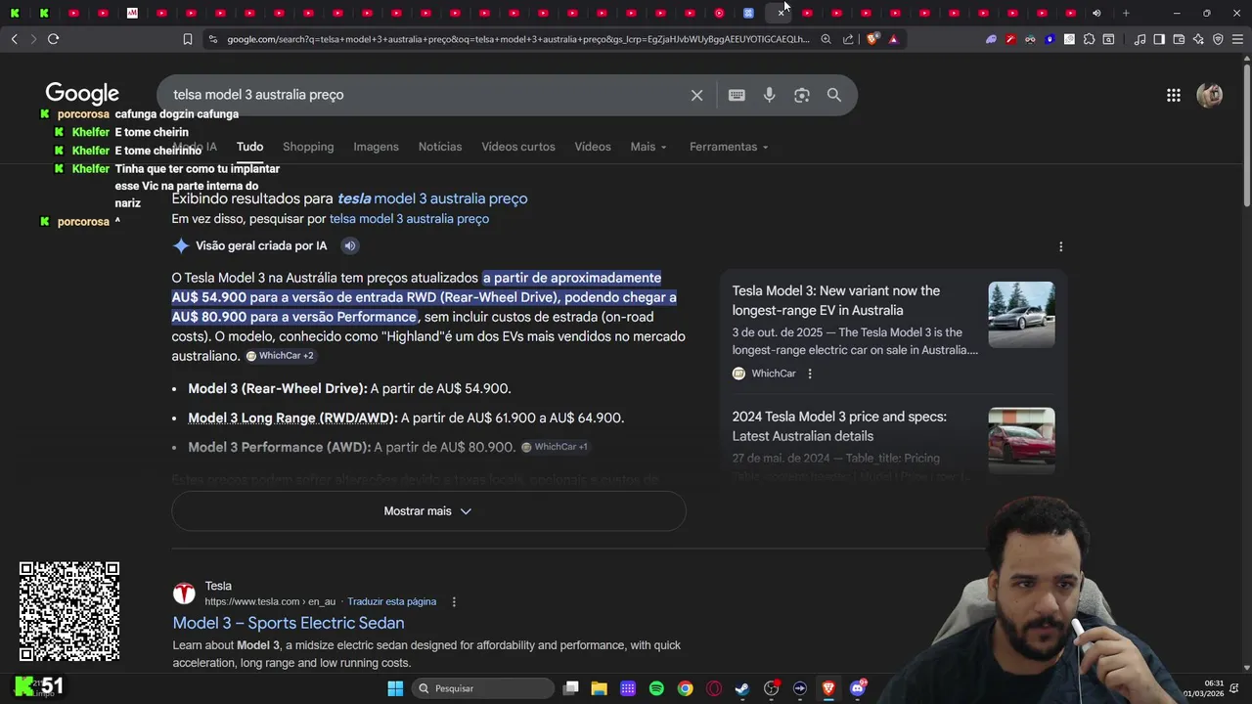Open File Explorer from the taskbar

click(x=600, y=688)
